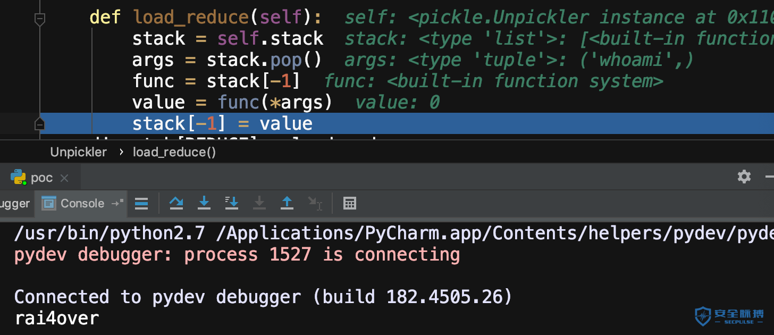Click the Step Over debugger icon
Image resolution: width=774 pixels, height=335 pixels.
pyautogui.click(x=176, y=203)
